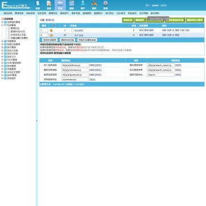Tick the checkbox next to 热点资讯
The image size is (206, 206).
pos(72,30)
